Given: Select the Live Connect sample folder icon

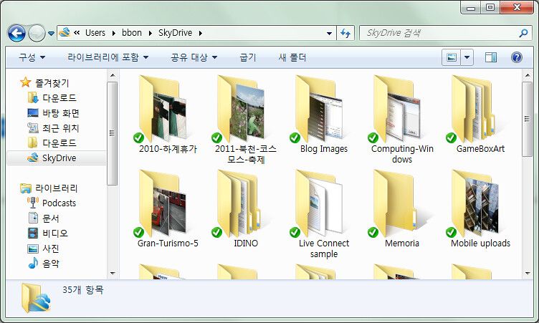Looking at the screenshot, I should click(x=318, y=203).
